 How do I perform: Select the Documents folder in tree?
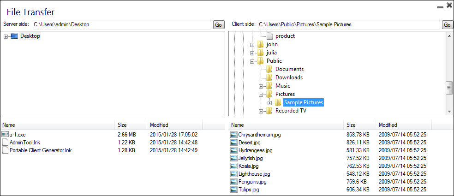289,69
